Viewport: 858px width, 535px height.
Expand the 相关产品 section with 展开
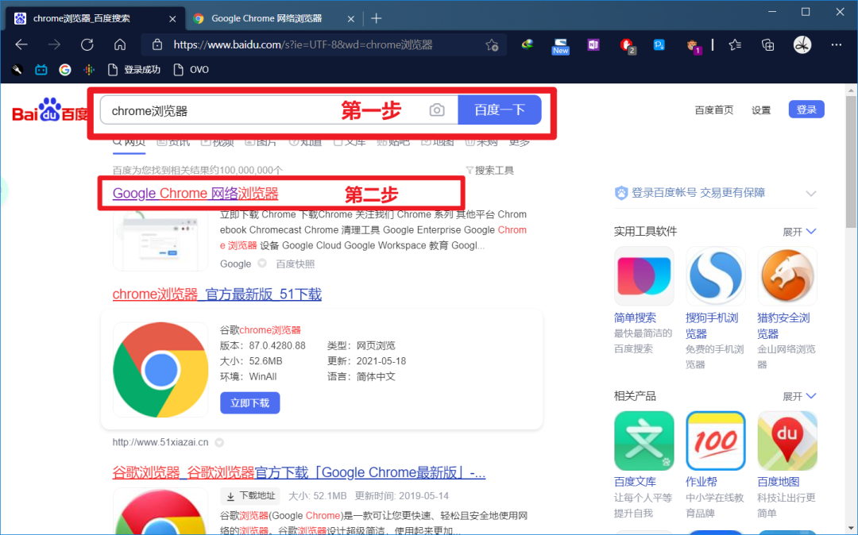coord(799,396)
